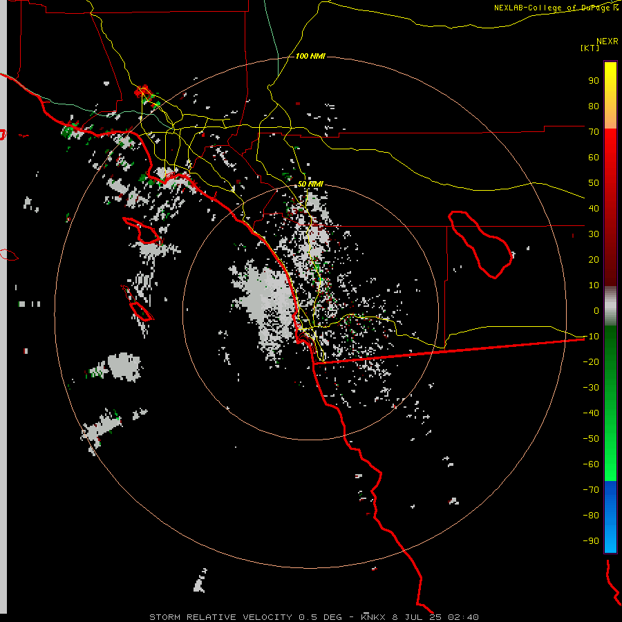Click the yellow-orange segment of the color bar
This screenshot has width=622, height=622.
pyautogui.click(x=610, y=95)
